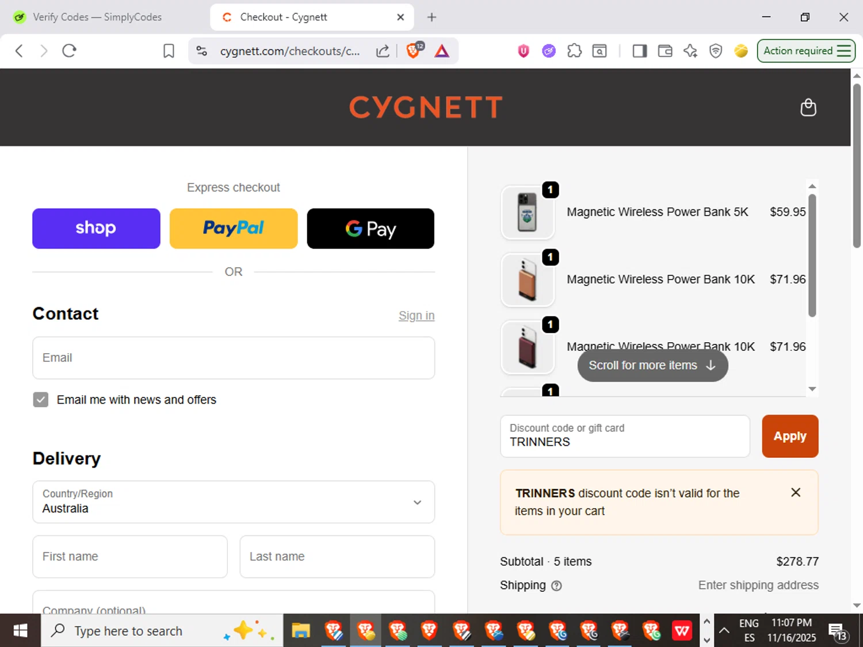The image size is (863, 647).
Task: Close the Checkout - Cygnett tab
Action: pyautogui.click(x=400, y=17)
